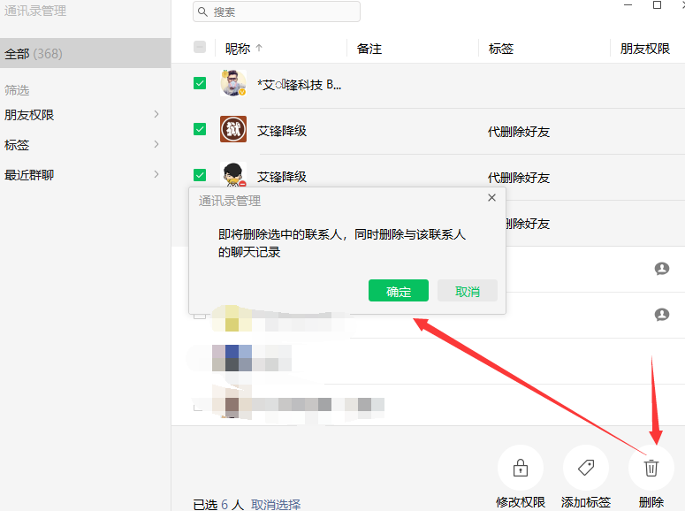
Task: Close the contact management dialog with X
Action: coord(491,198)
